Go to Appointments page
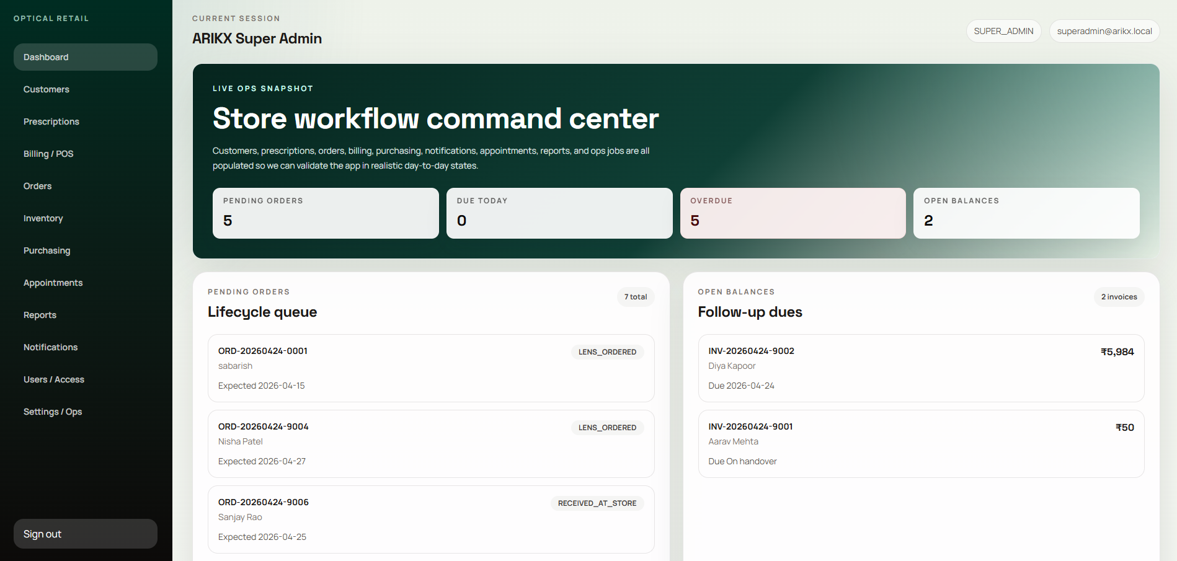 [53, 283]
